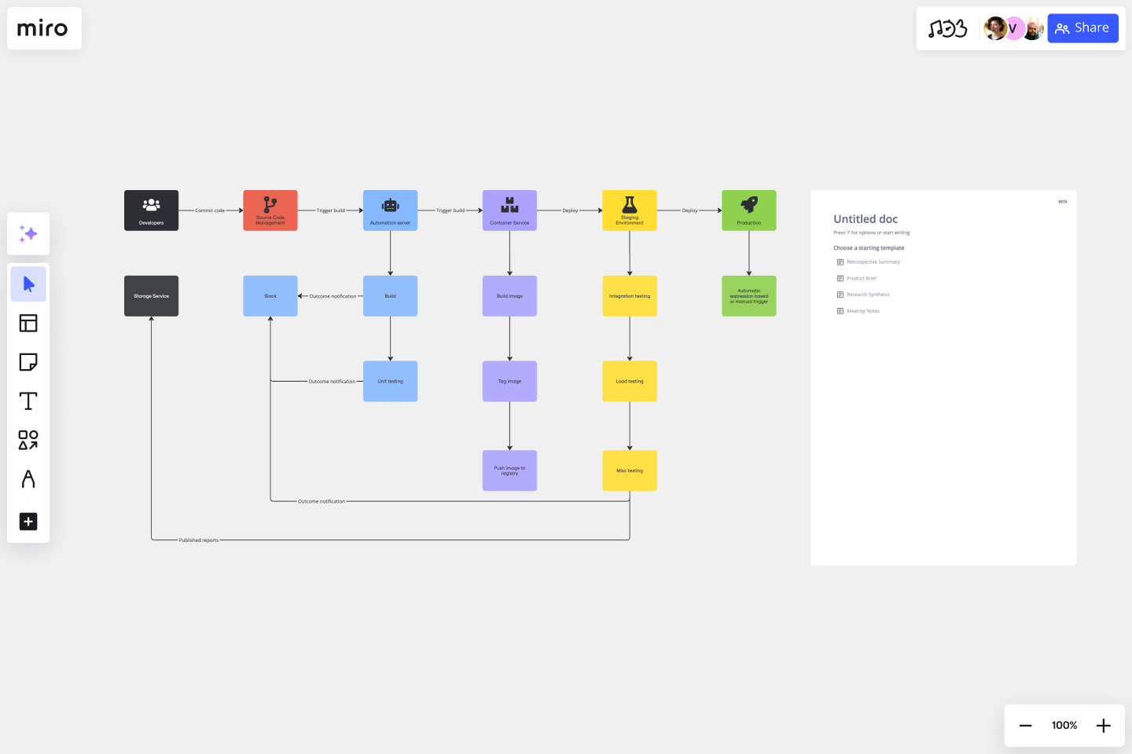The image size is (1132, 754).
Task: Select the Text tool
Action: (28, 401)
